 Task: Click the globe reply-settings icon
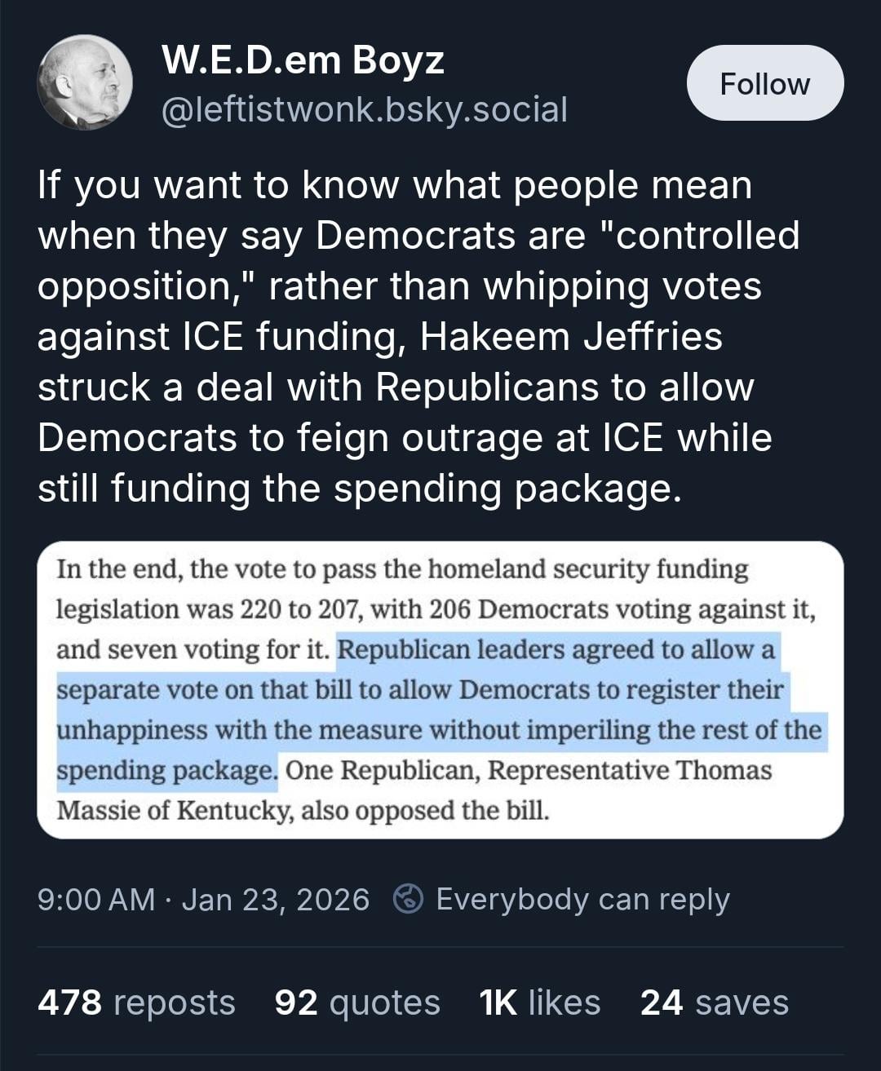tap(408, 899)
